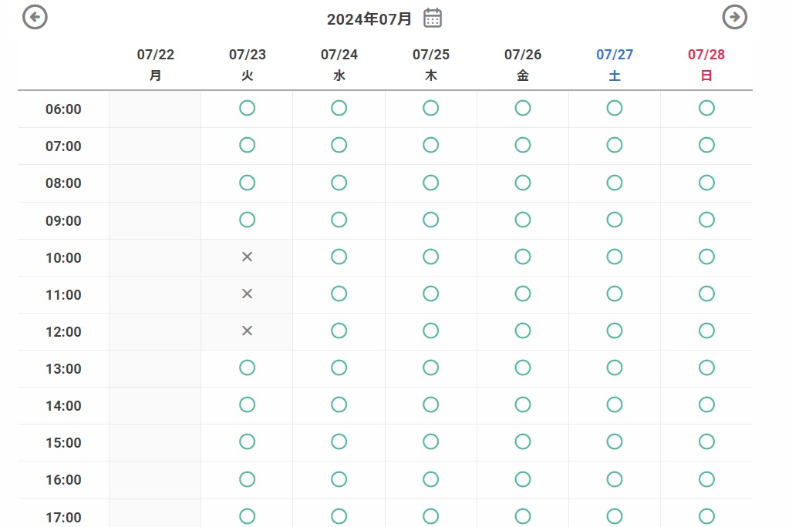Choose 07/25 slot at 13:00
Screen dimensions: 792x527
(x=430, y=368)
